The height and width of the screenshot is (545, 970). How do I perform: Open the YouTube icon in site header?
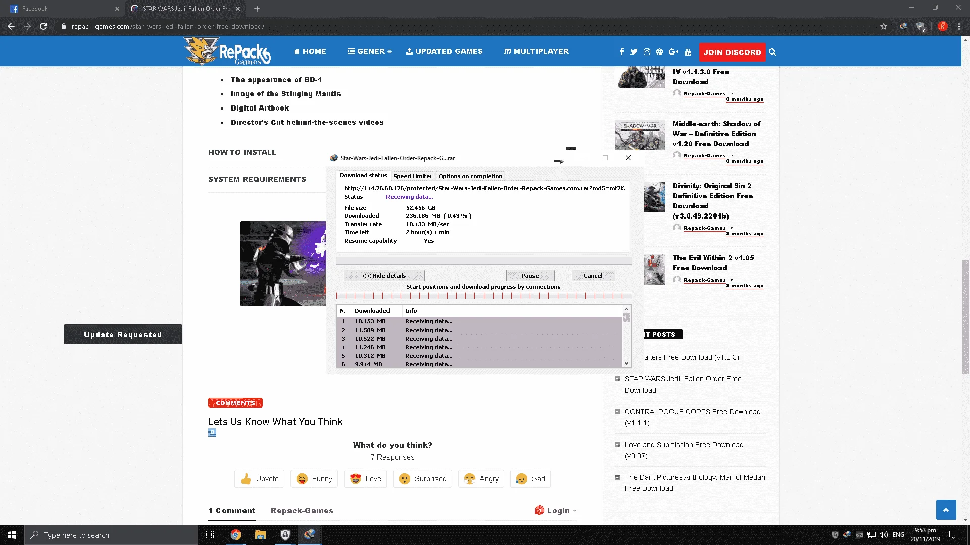tap(688, 51)
